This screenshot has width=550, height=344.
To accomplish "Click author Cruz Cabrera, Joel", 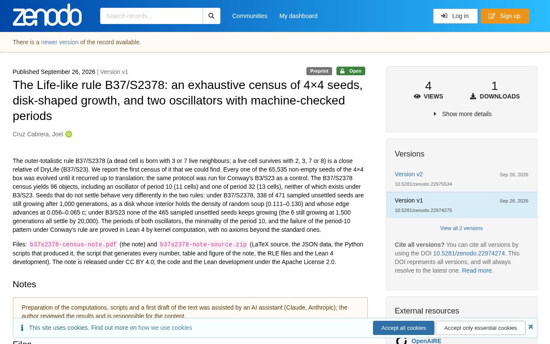I will click(38, 134).
